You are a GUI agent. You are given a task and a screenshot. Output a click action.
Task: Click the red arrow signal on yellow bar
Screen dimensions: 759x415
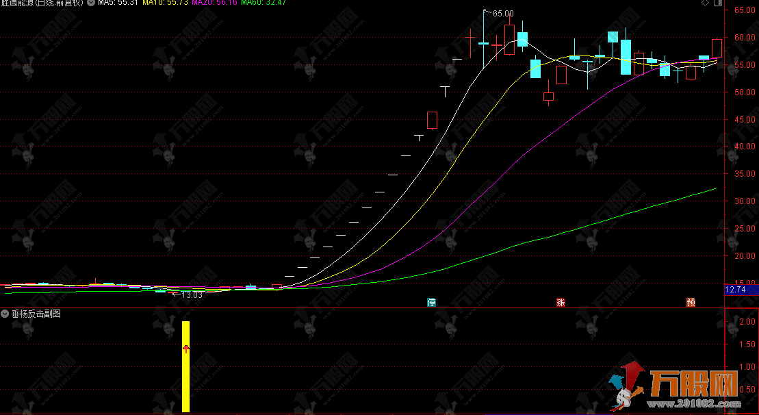pos(185,349)
